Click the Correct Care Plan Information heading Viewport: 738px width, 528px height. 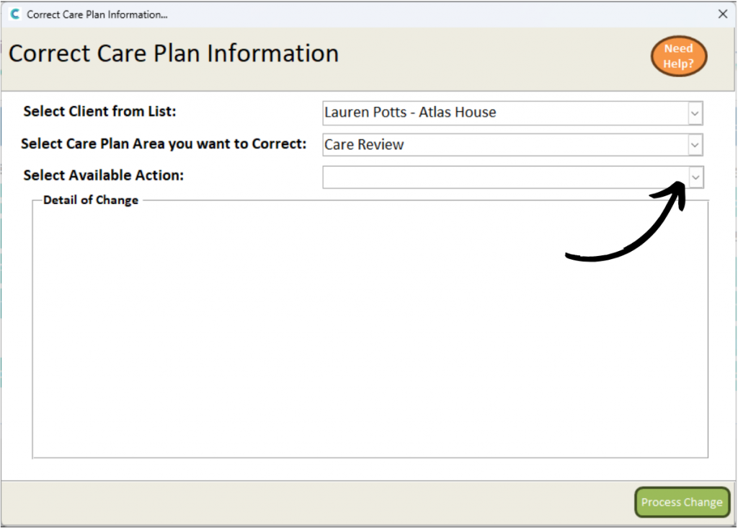coord(174,53)
